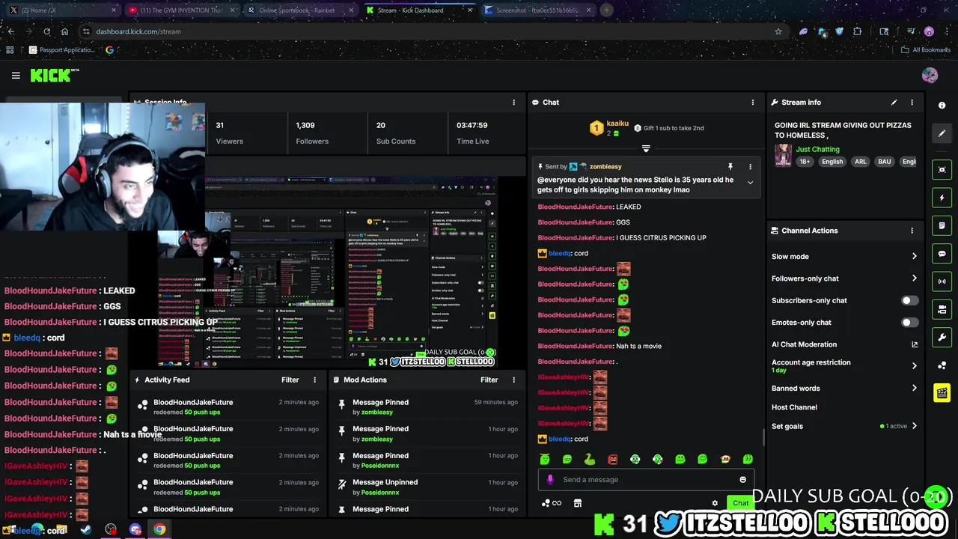Open a new browser tab
958x539 pixels.
[x=606, y=10]
